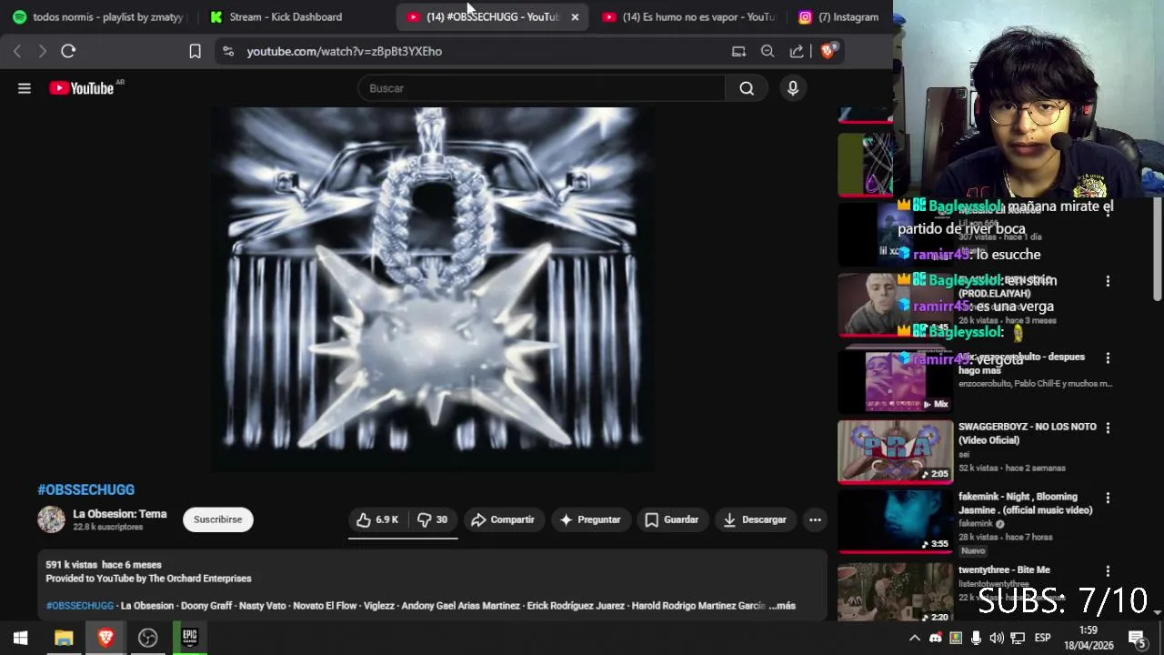
Task: Open the YouTube hamburger guide menu
Action: (x=25, y=88)
